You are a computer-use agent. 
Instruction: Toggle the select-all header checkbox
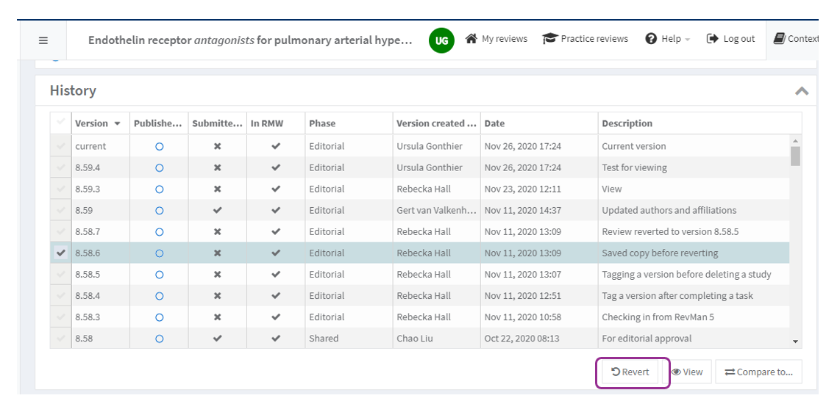click(x=61, y=123)
